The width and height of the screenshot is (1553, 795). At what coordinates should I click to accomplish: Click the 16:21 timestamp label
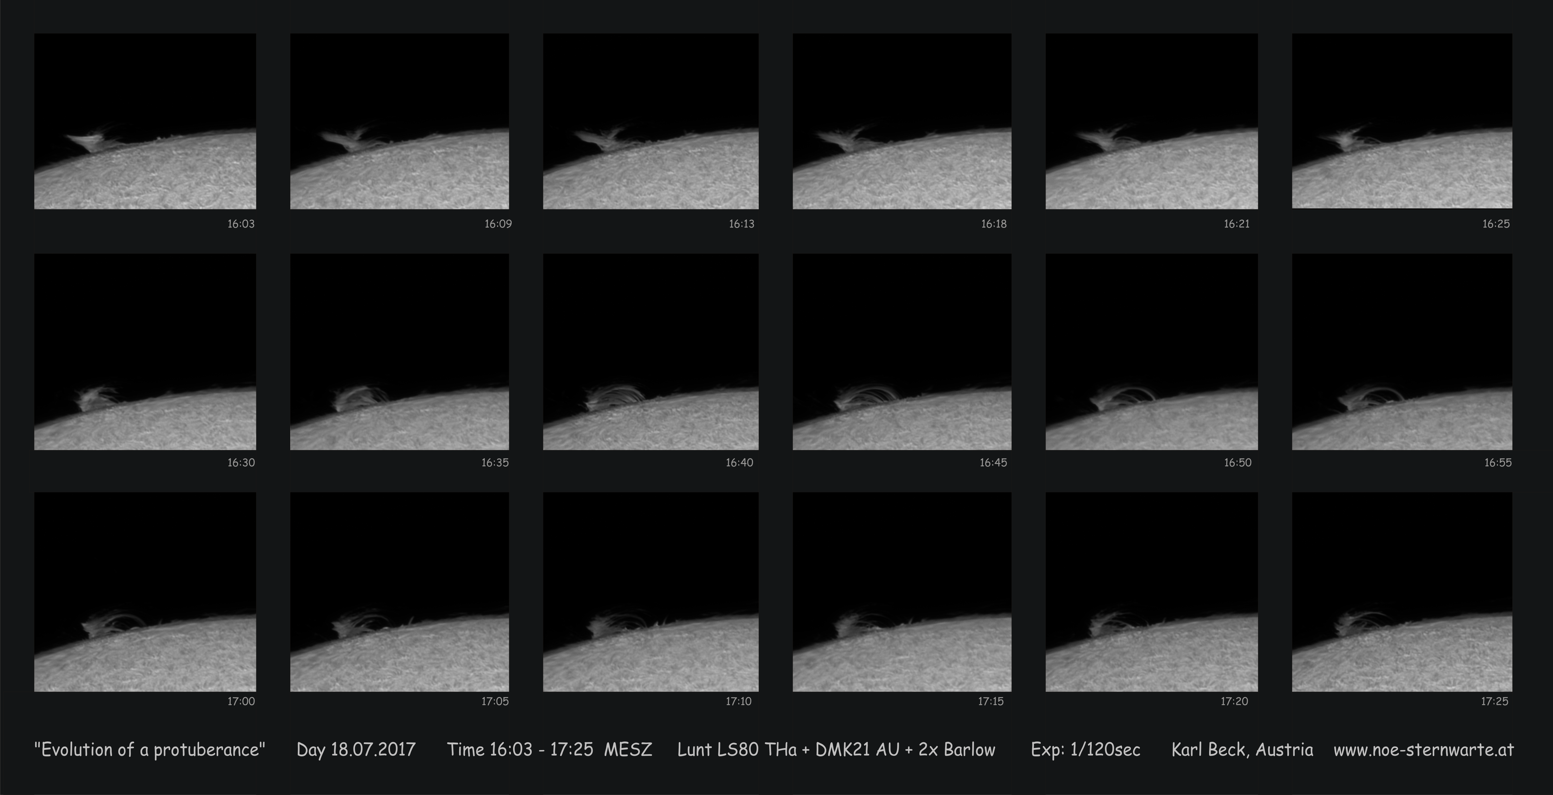pyautogui.click(x=1237, y=224)
